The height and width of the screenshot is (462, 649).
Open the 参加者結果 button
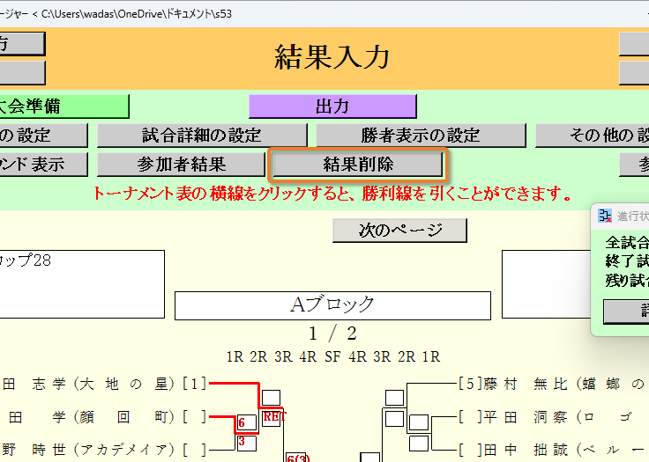point(181,165)
